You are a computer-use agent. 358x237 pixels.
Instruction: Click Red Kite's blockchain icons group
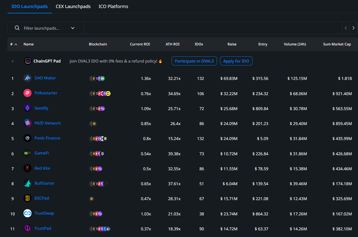tap(96, 169)
